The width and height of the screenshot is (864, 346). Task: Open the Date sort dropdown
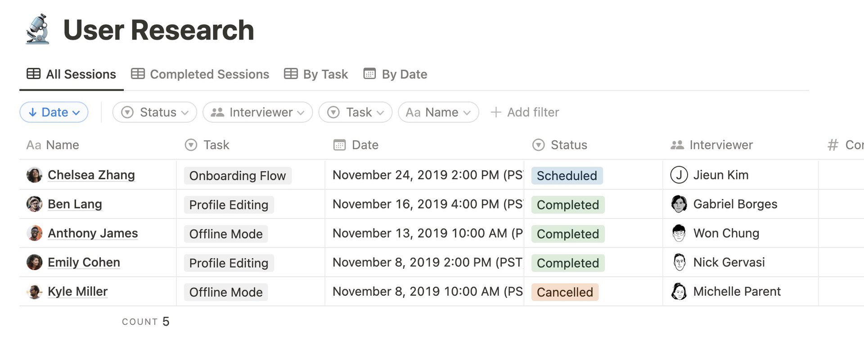54,112
